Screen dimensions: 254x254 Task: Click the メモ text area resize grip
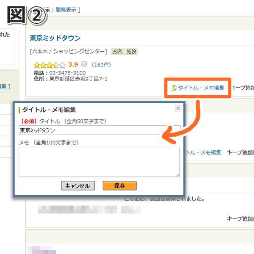(178, 175)
